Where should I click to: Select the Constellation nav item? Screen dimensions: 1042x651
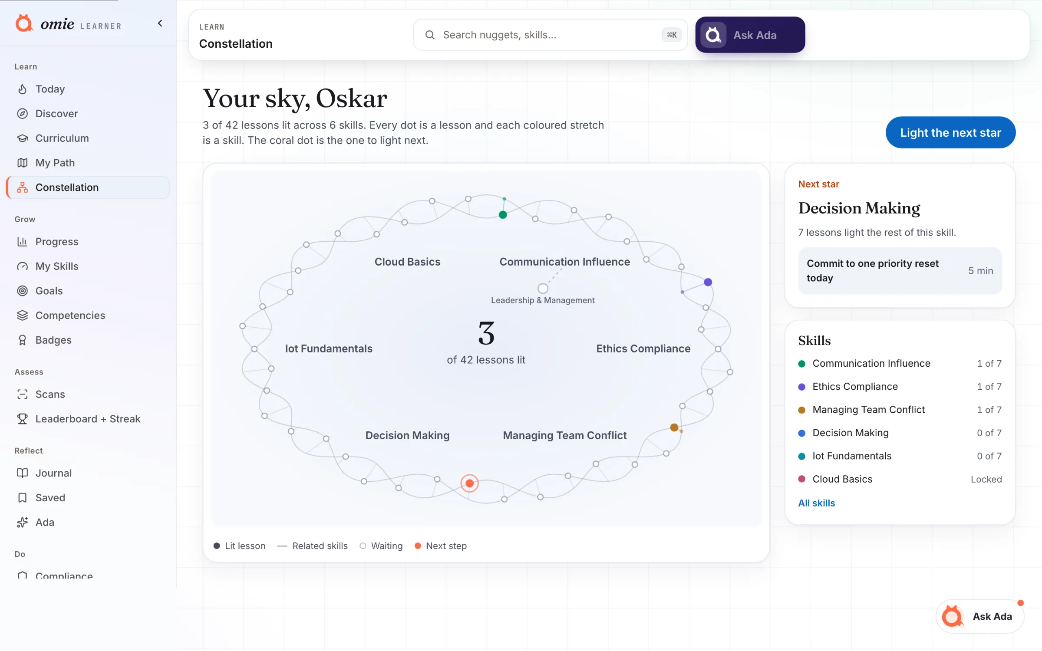point(88,187)
